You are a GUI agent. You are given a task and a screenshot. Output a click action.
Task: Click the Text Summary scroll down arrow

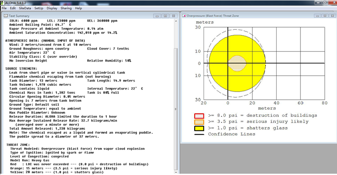click(x=176, y=172)
